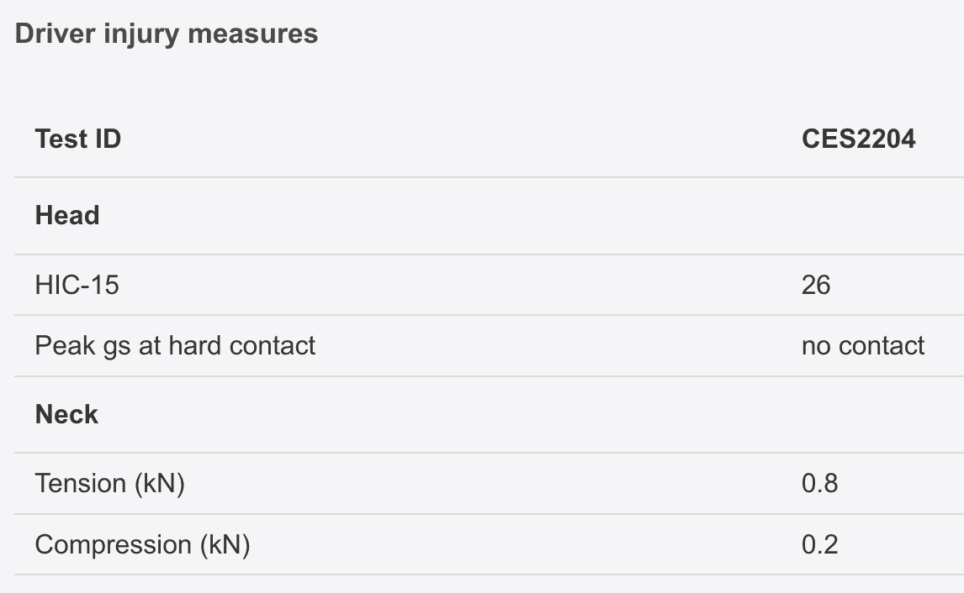Select the Compression (kN) row label
This screenshot has width=964, height=593.
point(143,545)
